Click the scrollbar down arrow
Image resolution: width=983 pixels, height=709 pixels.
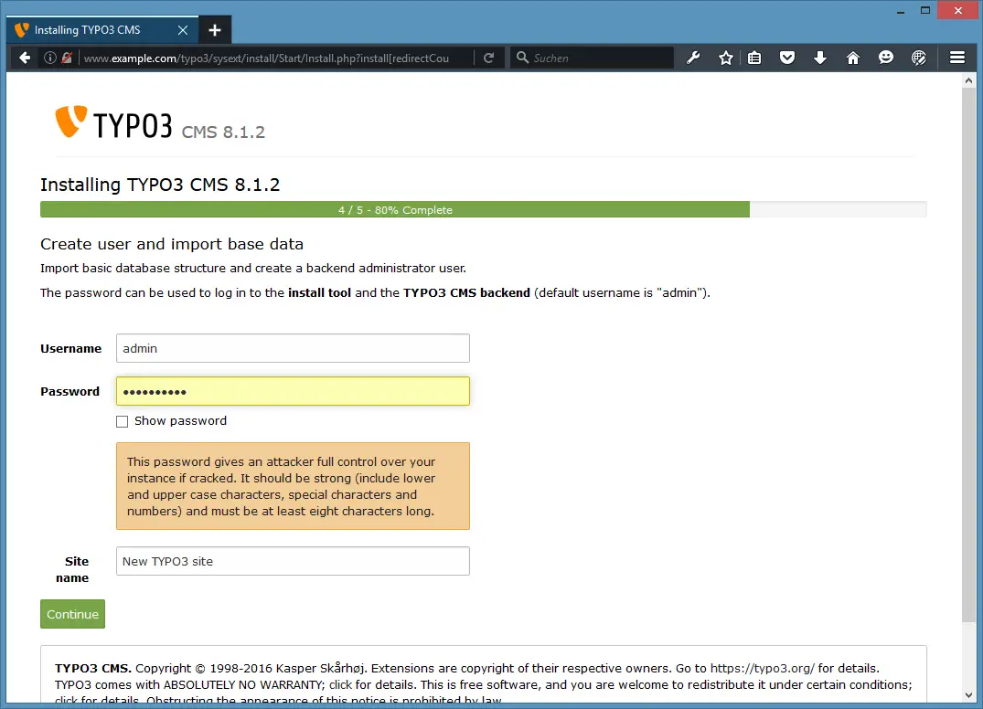(968, 695)
